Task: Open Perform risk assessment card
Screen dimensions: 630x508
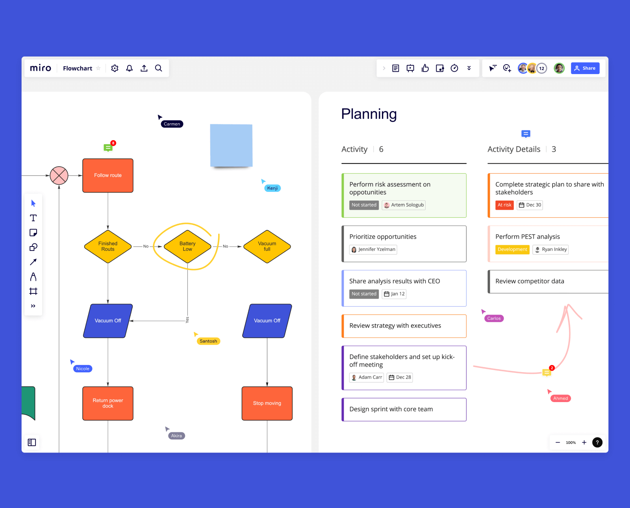Action: click(404, 195)
